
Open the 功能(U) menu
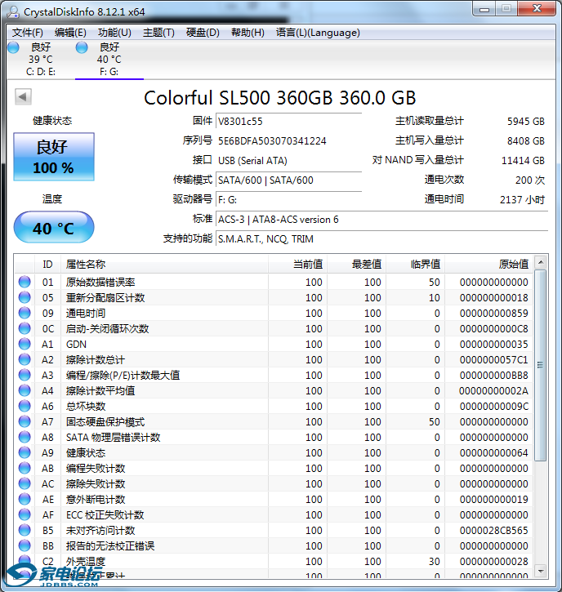coord(114,33)
